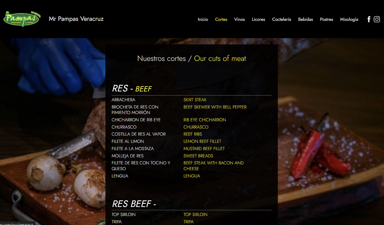Open the Vinos menu page
Screen dimensions: 384x225
239,19
